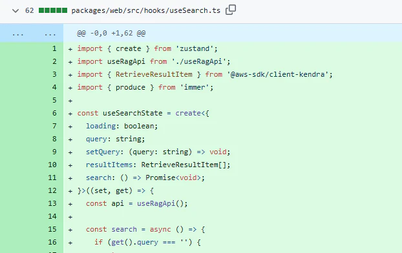Screen dimensions: 402x253
Task: Click setQuery property on line 9
Action: click(x=103, y=152)
